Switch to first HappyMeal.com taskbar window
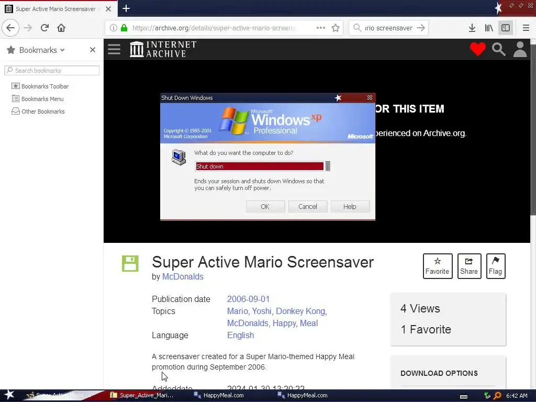The image size is (536, 402). coord(219,396)
